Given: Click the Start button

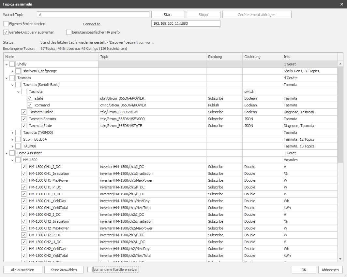Looking at the screenshot, I should coord(168,15).
